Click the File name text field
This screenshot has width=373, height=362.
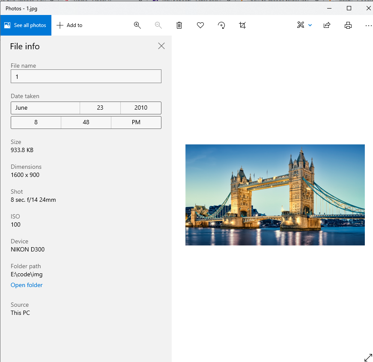[x=86, y=76]
